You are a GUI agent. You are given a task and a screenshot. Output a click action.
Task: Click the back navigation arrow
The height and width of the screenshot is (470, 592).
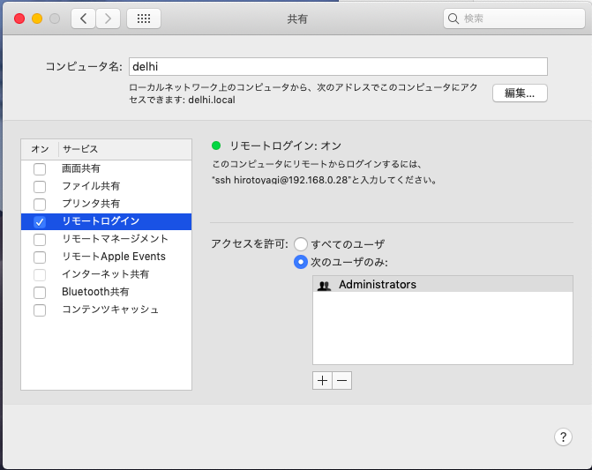83,19
